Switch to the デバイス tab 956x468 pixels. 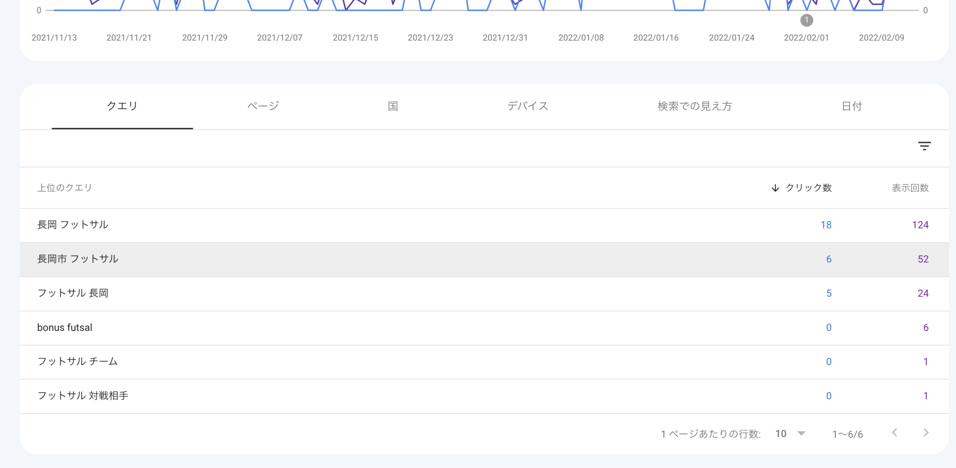(528, 106)
